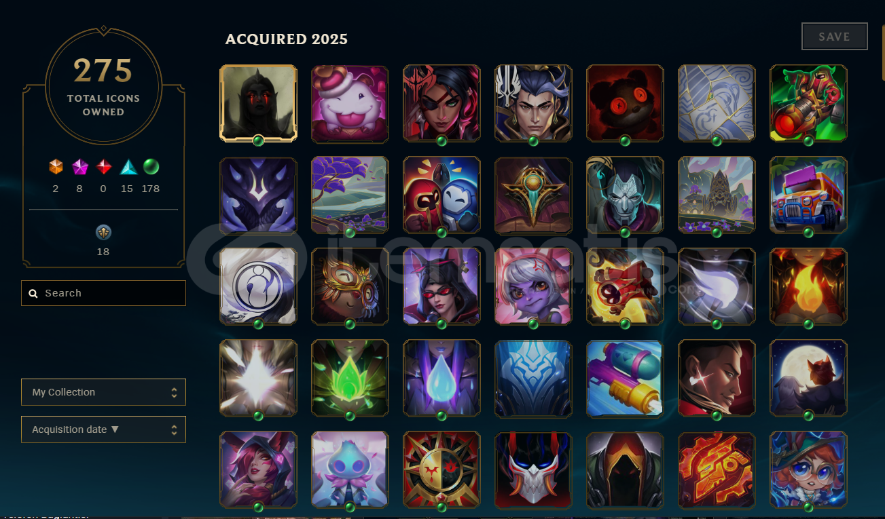Choose the red teddy bear summoner icon
The height and width of the screenshot is (519, 885).
[x=625, y=103]
